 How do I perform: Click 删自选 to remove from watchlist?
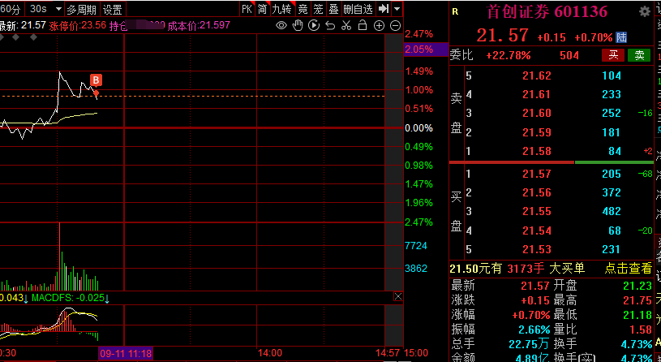[x=358, y=8]
